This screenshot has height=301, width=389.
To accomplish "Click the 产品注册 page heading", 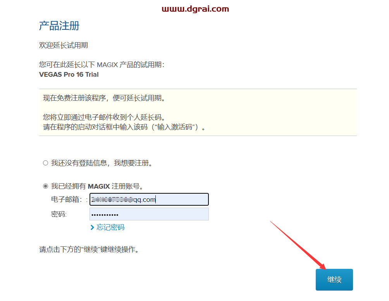I will (x=59, y=26).
